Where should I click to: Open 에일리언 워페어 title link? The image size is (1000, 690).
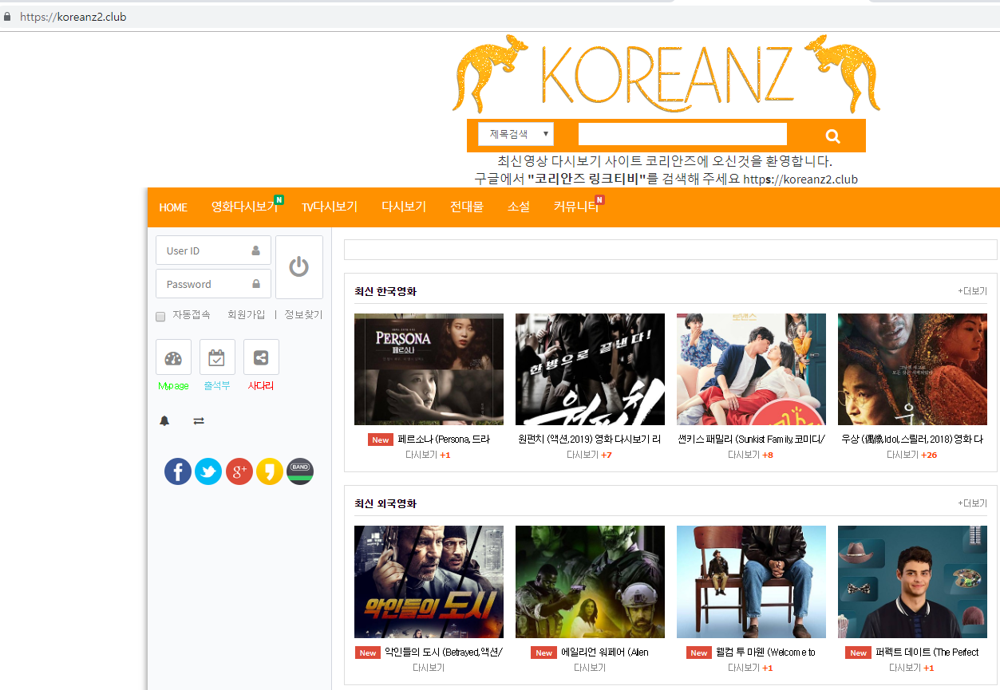coord(605,653)
